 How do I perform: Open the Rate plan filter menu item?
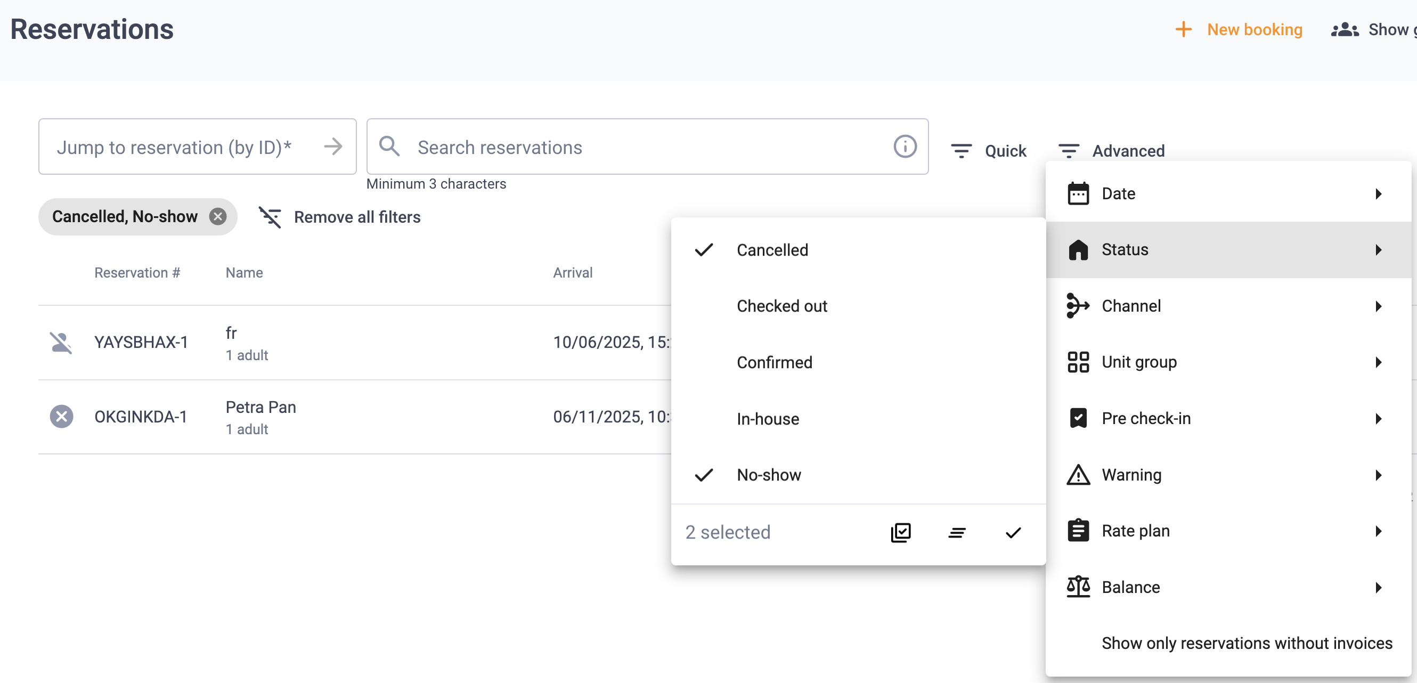point(1228,531)
